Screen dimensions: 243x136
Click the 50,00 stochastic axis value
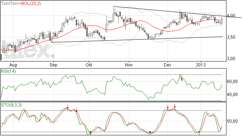(232, 121)
